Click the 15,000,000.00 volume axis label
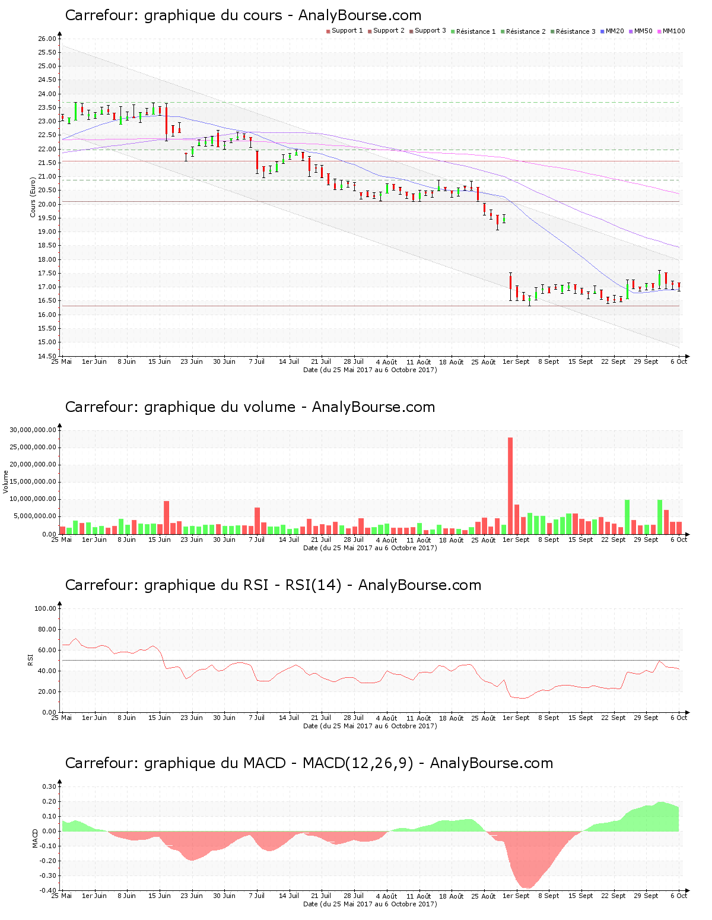Viewport: 712px width, 920px height. pyautogui.click(x=33, y=482)
